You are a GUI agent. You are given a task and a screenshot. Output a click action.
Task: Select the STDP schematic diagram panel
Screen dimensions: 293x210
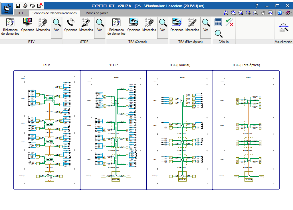114,130
